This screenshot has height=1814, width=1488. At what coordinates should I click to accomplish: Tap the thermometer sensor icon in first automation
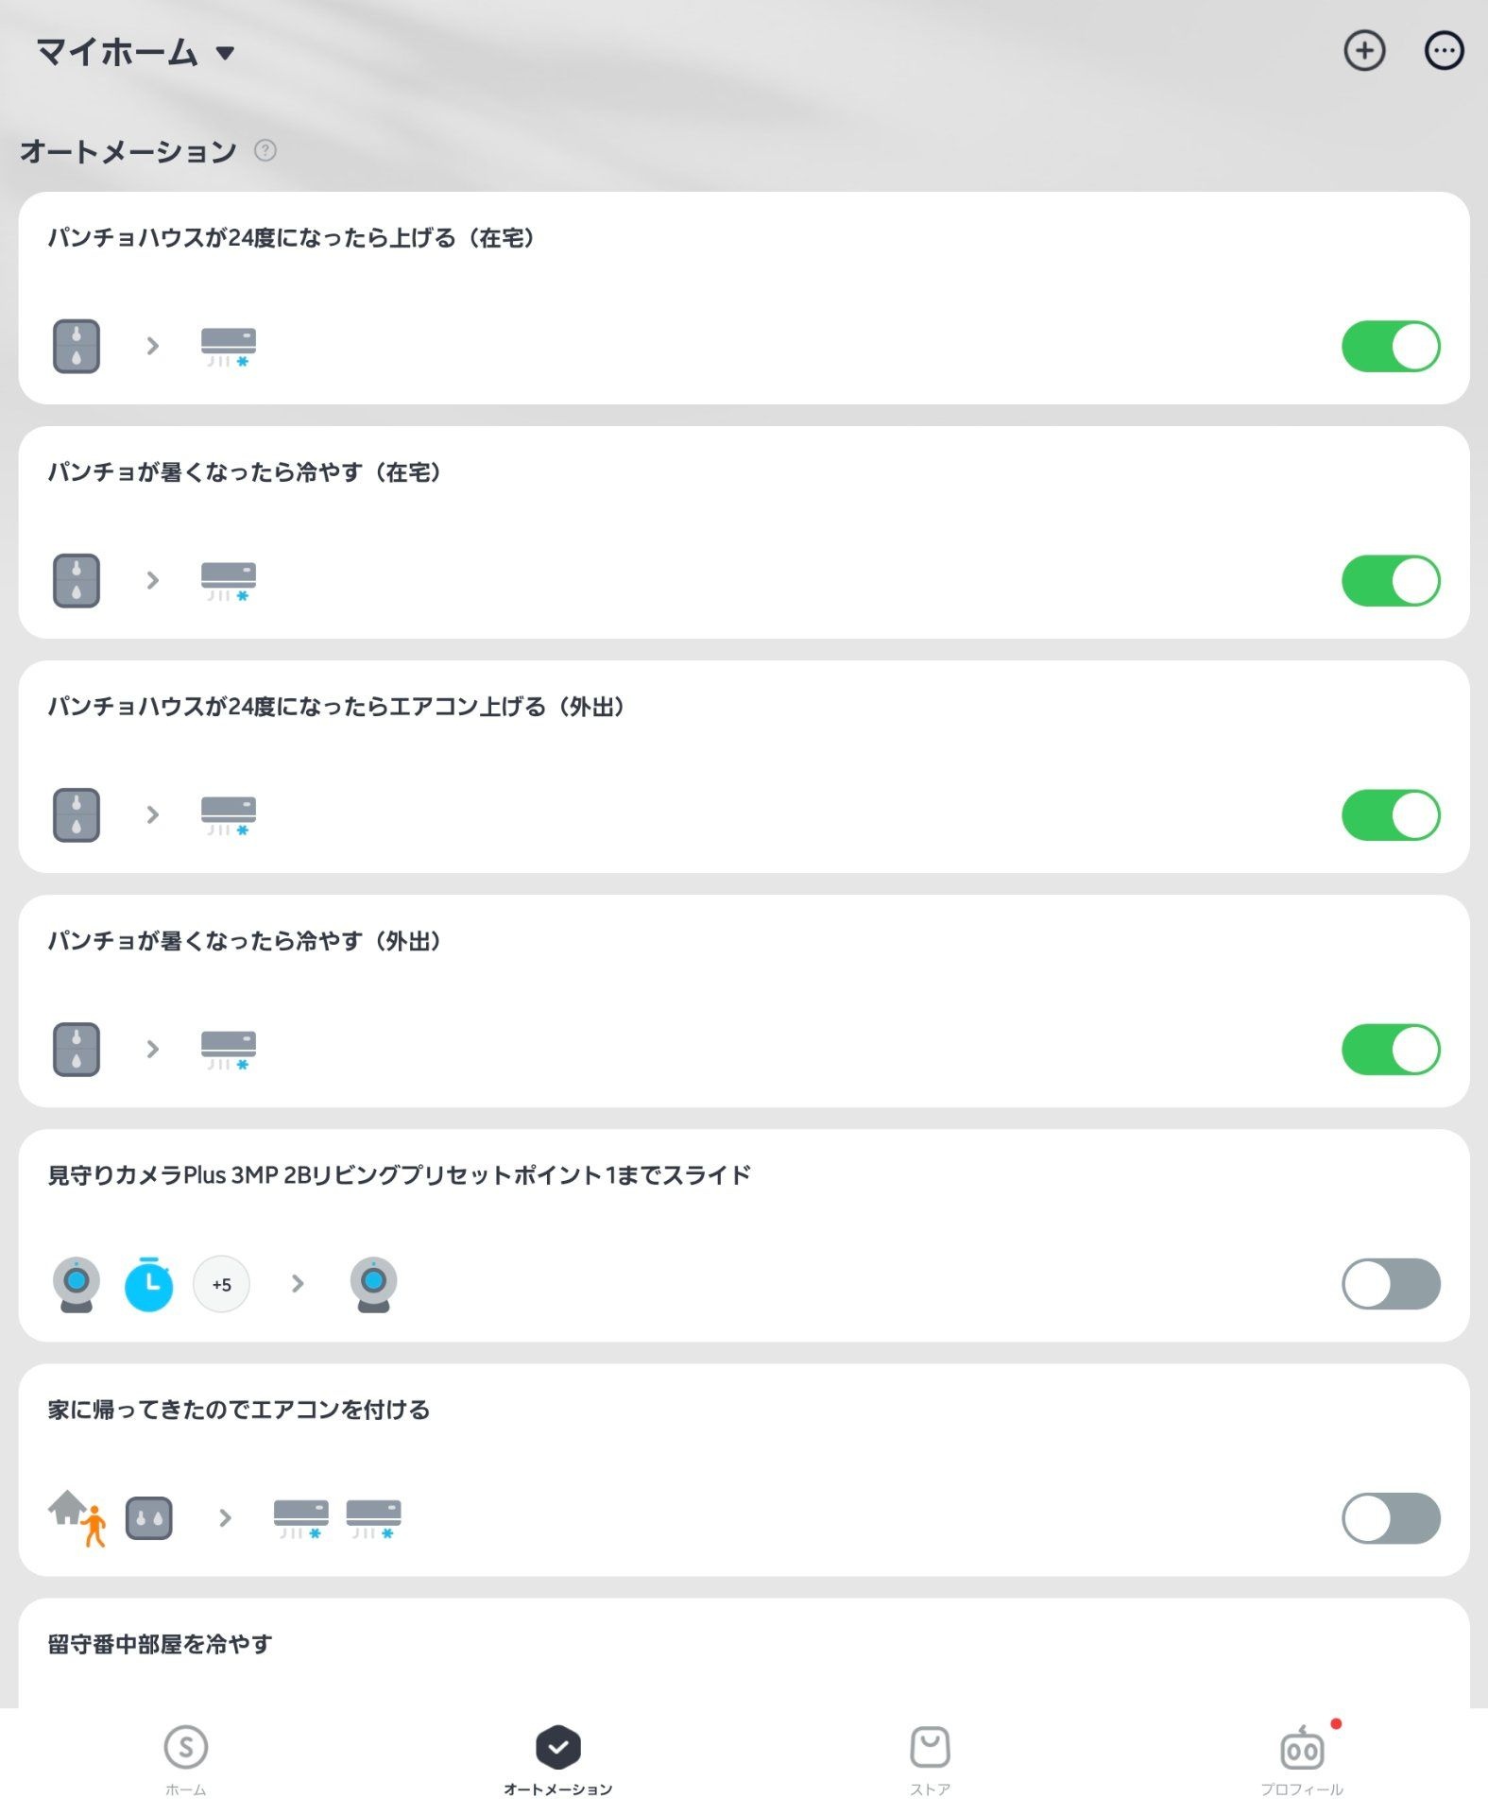(77, 346)
